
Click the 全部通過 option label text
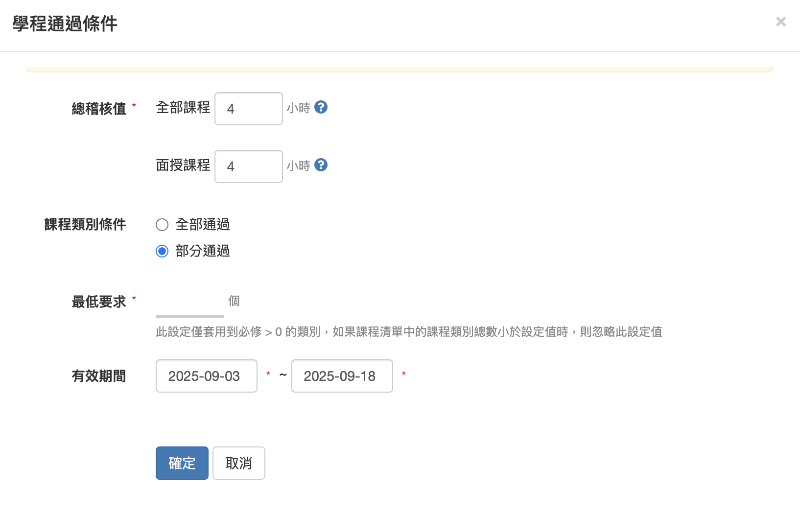[x=203, y=225]
